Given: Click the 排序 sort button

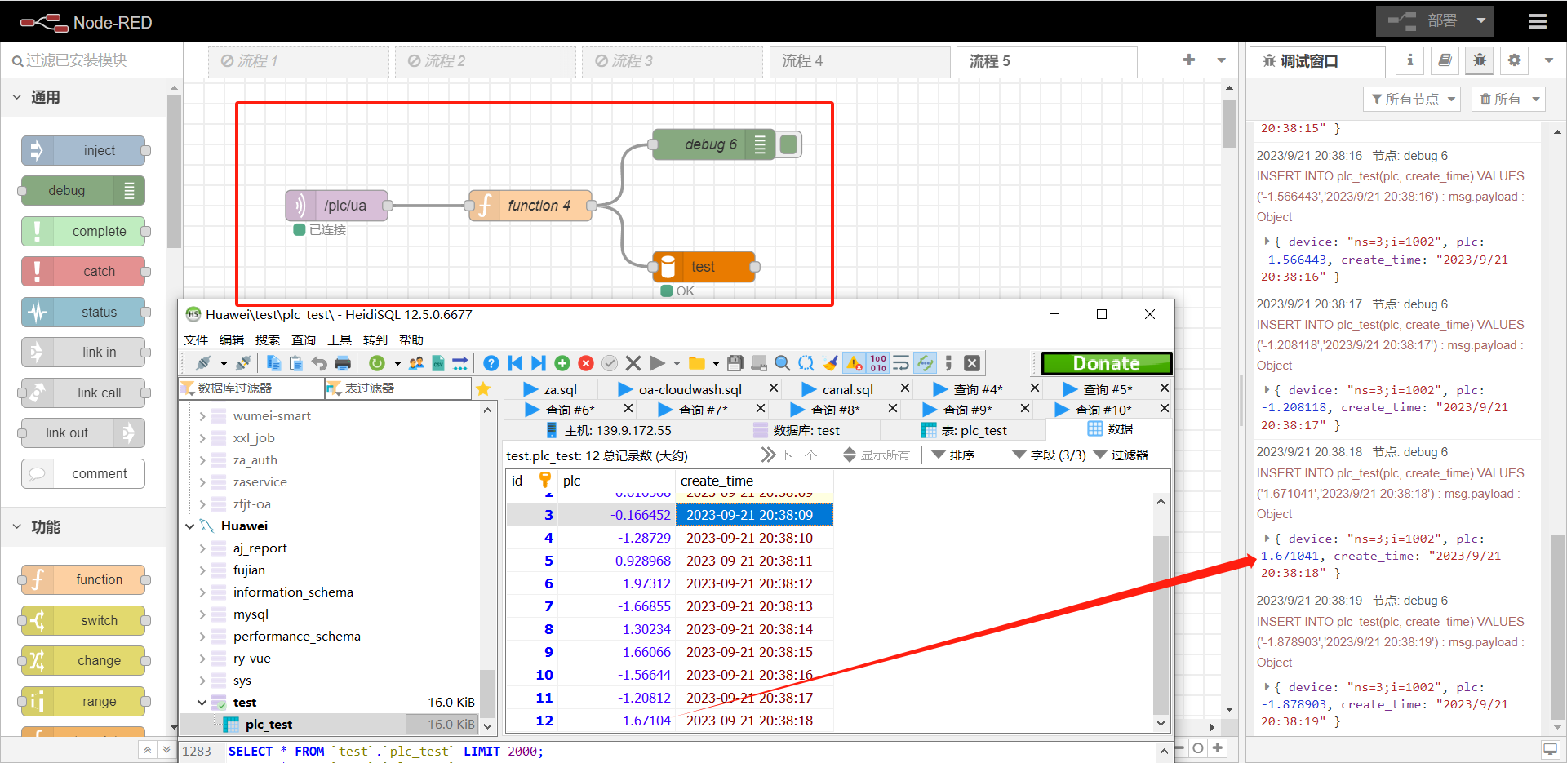Looking at the screenshot, I should (x=952, y=455).
